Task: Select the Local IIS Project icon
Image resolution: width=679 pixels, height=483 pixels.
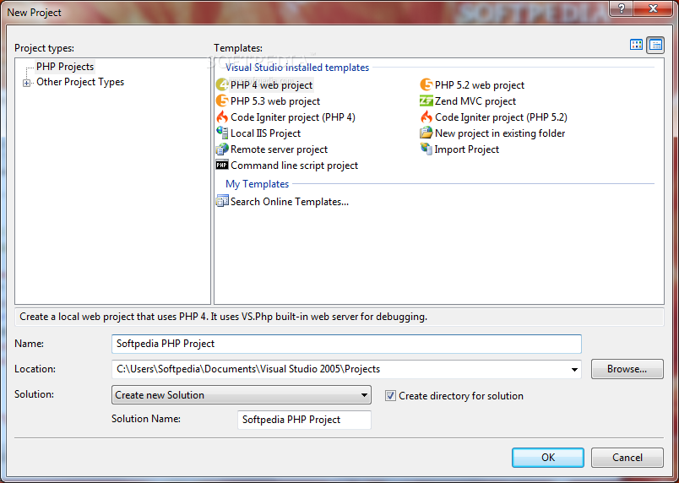Action: tap(222, 133)
